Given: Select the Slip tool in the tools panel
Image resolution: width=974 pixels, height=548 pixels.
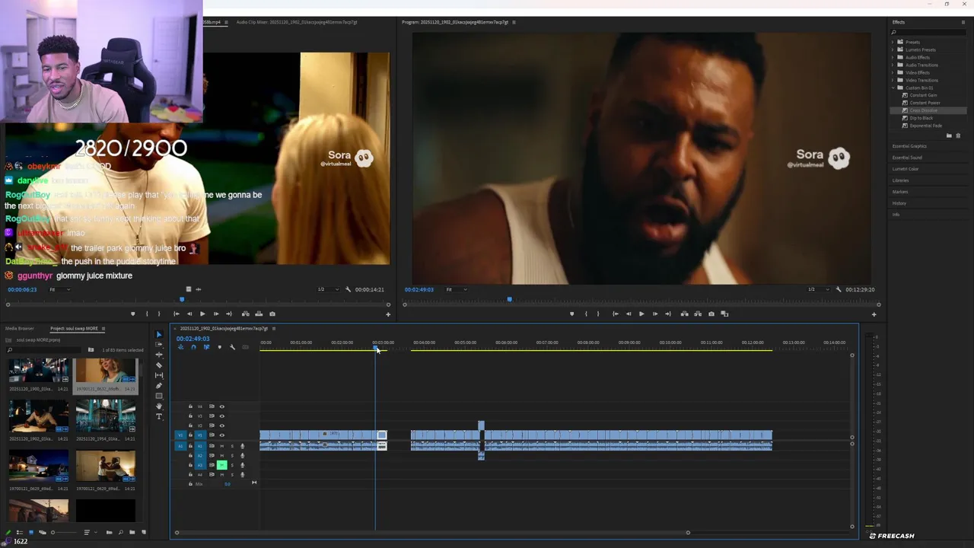Looking at the screenshot, I should point(159,375).
